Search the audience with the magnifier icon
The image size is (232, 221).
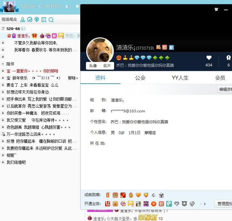point(51,20)
